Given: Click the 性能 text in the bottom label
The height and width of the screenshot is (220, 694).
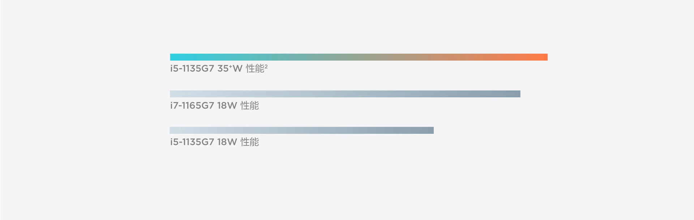Looking at the screenshot, I should pyautogui.click(x=250, y=142).
